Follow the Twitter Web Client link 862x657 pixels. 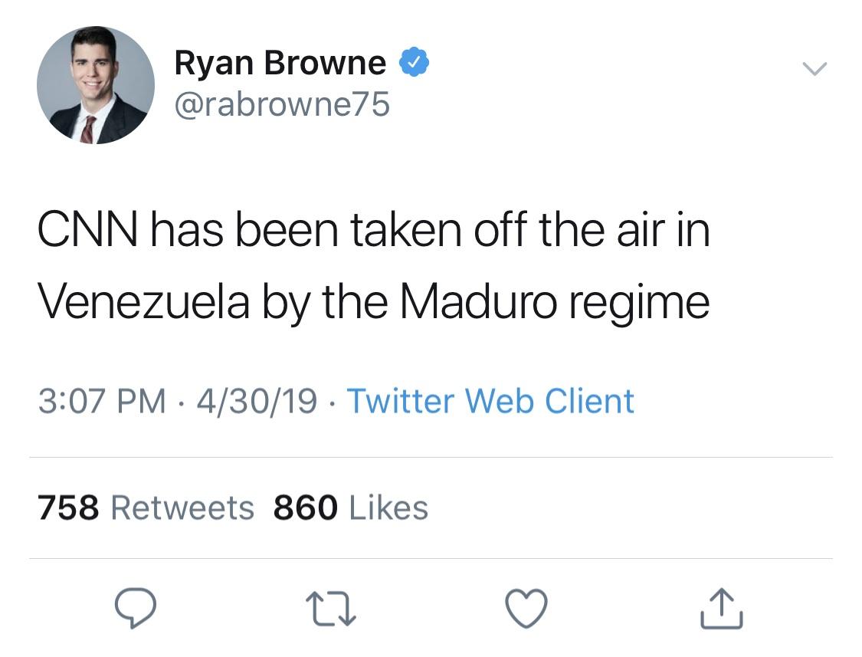pos(490,401)
